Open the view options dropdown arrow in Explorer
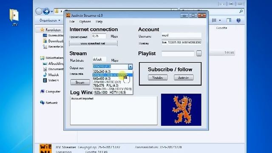This screenshot has height=153, width=272. pos(220,20)
